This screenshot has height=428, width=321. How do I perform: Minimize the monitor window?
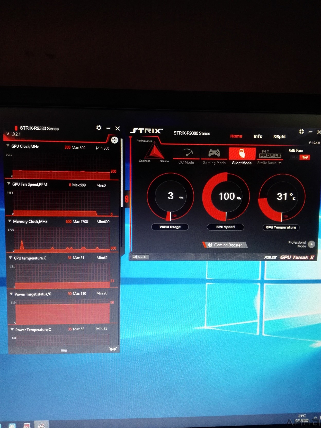pos(108,128)
